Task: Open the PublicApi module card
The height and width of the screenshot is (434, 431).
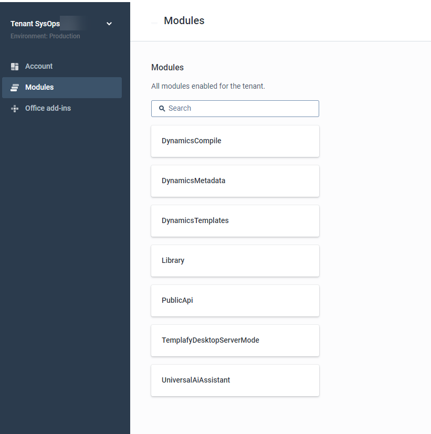Action: click(235, 301)
